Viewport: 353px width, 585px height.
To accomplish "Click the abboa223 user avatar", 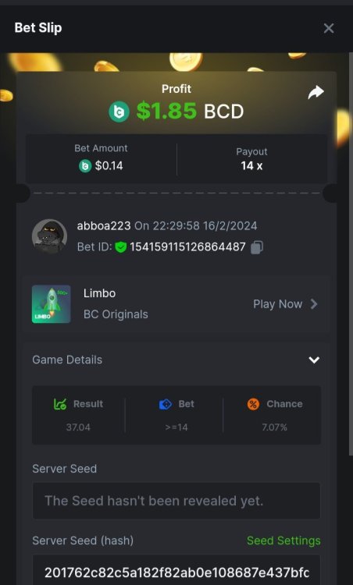I will [x=49, y=236].
